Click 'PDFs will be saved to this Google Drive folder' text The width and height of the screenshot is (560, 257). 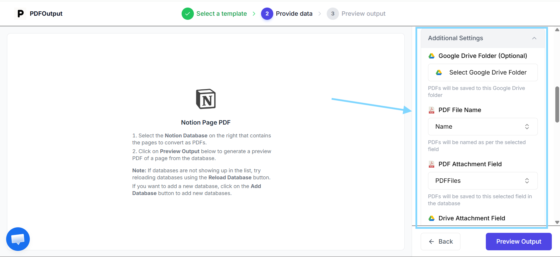pyautogui.click(x=476, y=92)
